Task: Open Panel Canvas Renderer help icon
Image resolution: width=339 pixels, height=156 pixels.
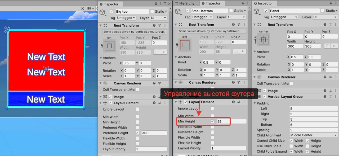Action: (x=325, y=77)
